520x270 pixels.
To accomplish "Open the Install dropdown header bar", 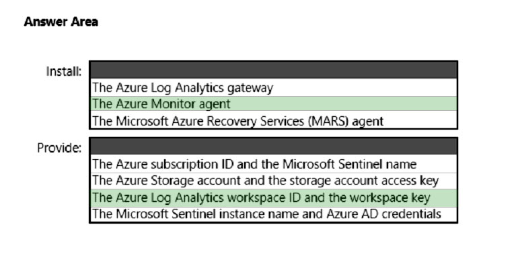I will click(273, 70).
